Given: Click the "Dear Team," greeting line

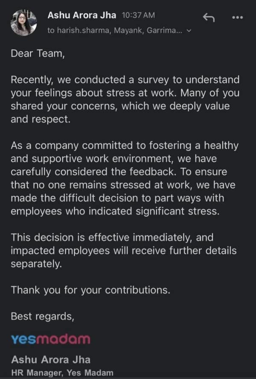Looking at the screenshot, I should (38, 54).
